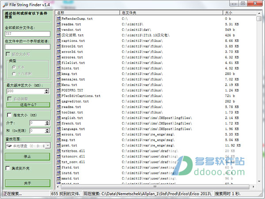The image size is (265, 199).
Task: Click the file icon beside captions.txt
Action: [58, 41]
